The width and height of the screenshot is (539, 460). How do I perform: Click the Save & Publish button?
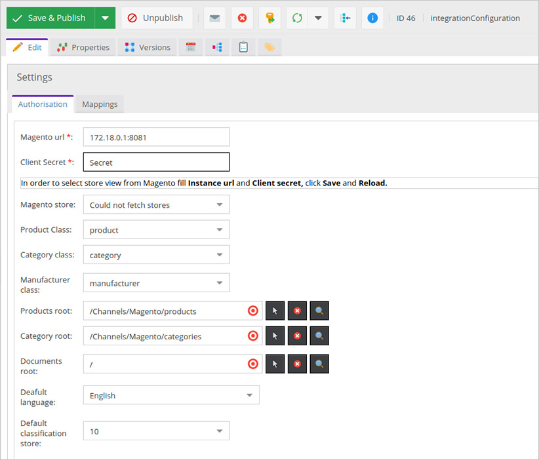tap(50, 18)
